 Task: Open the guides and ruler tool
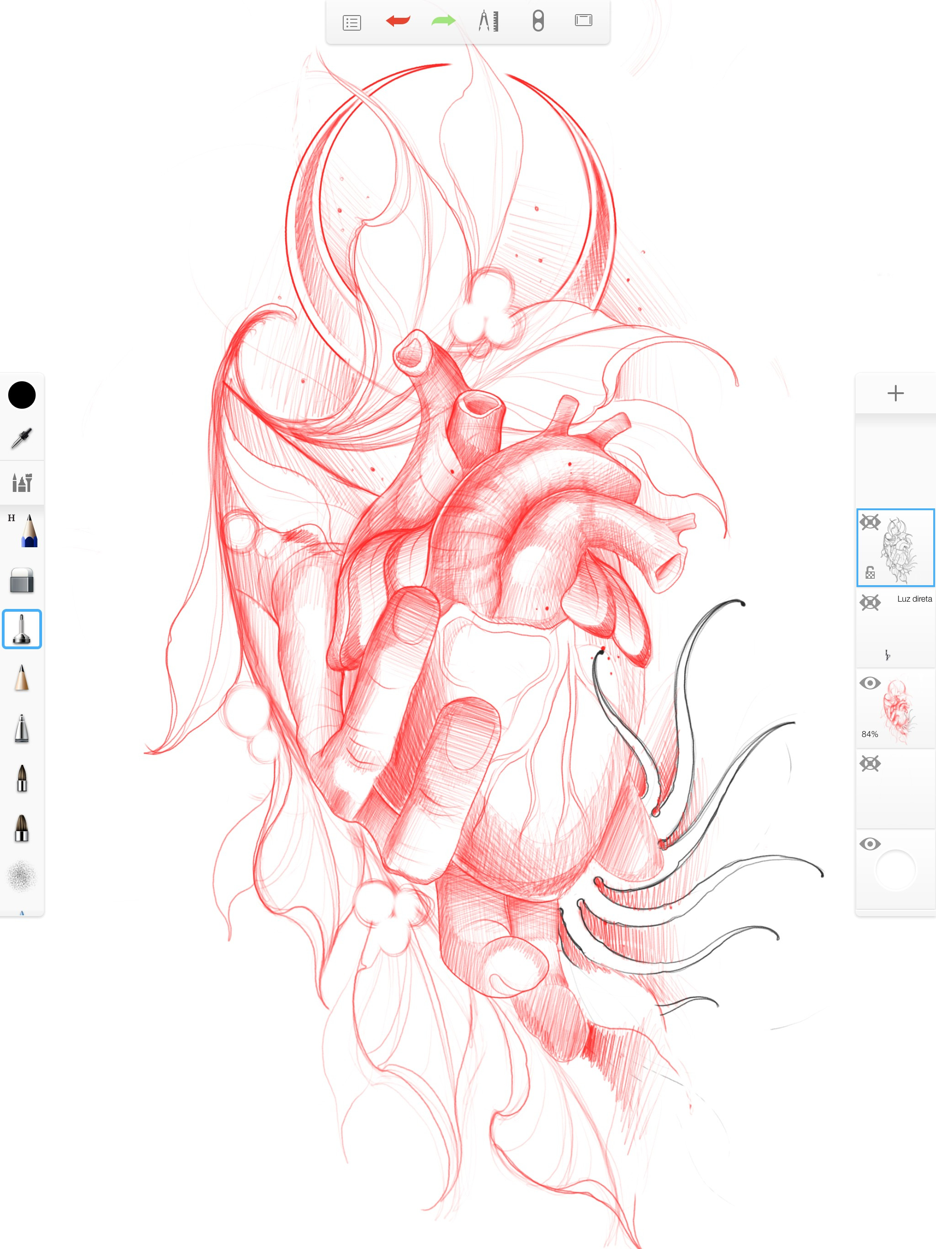click(x=488, y=21)
